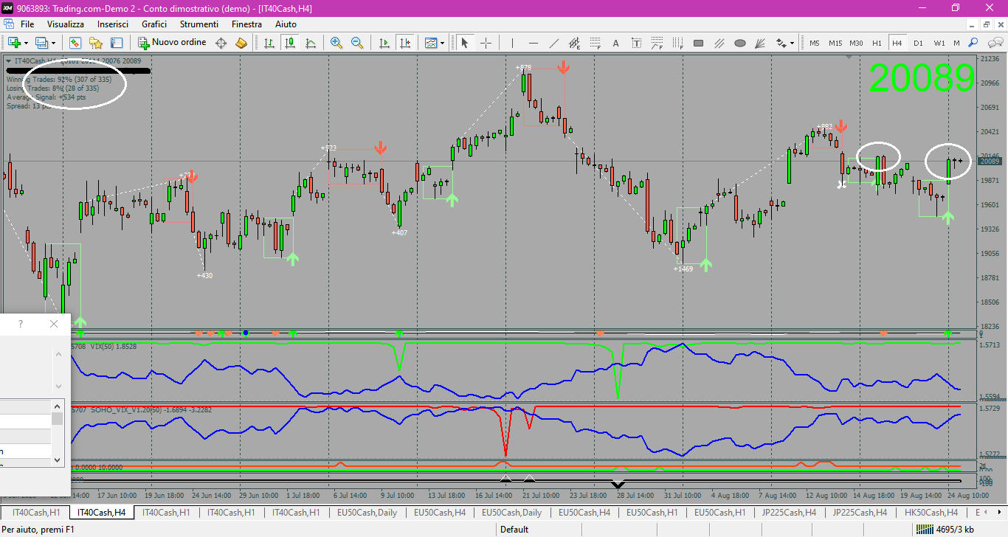1008x537 pixels.
Task: Open the Visualizza menu
Action: point(66,24)
